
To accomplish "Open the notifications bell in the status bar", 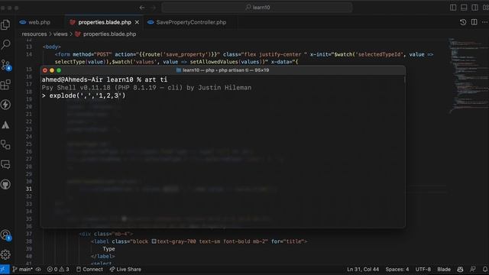I will 485,270.
